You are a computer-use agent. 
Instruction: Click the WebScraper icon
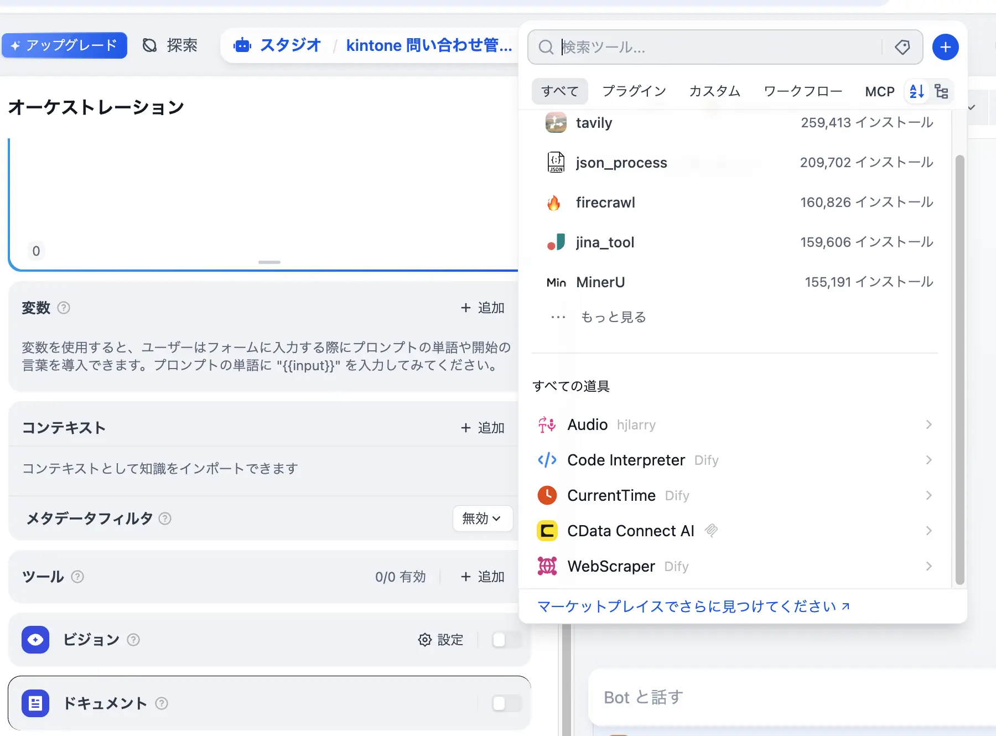coord(547,566)
